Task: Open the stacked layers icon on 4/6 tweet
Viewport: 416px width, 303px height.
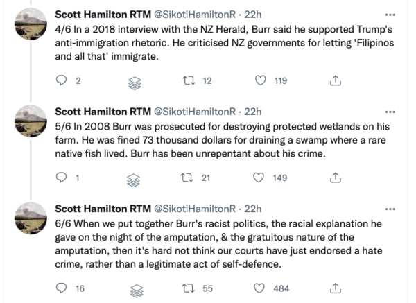Action: pyautogui.click(x=135, y=82)
